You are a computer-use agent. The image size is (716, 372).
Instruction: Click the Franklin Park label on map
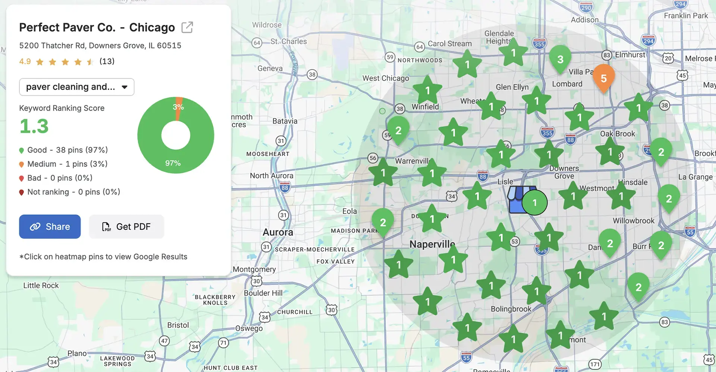coord(686,16)
